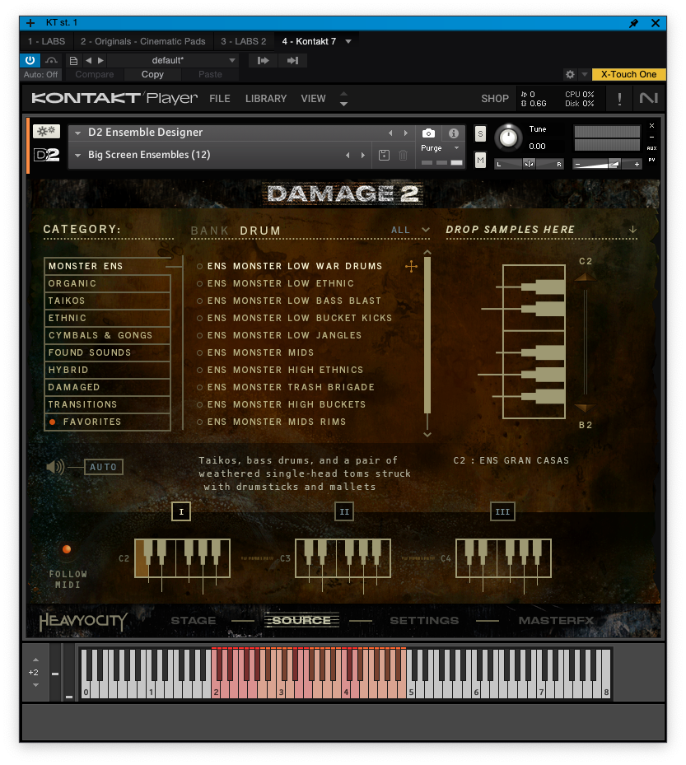Click the D2 instrument logo icon
Image resolution: width=686 pixels, height=765 pixels.
point(46,155)
